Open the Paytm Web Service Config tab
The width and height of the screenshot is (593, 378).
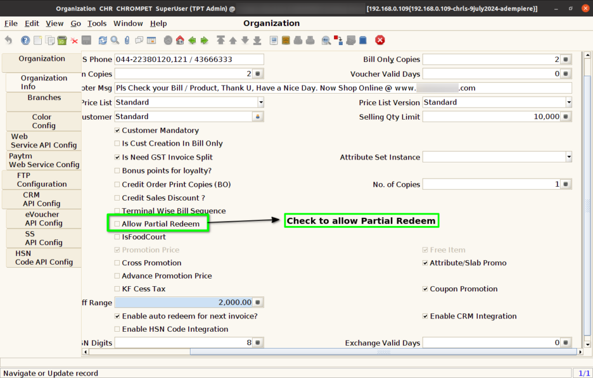(x=44, y=160)
